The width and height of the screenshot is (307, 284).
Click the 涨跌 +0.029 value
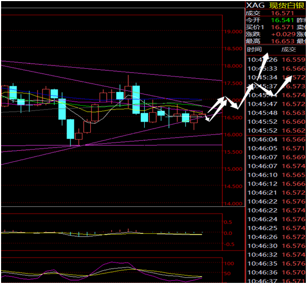(x=283, y=34)
